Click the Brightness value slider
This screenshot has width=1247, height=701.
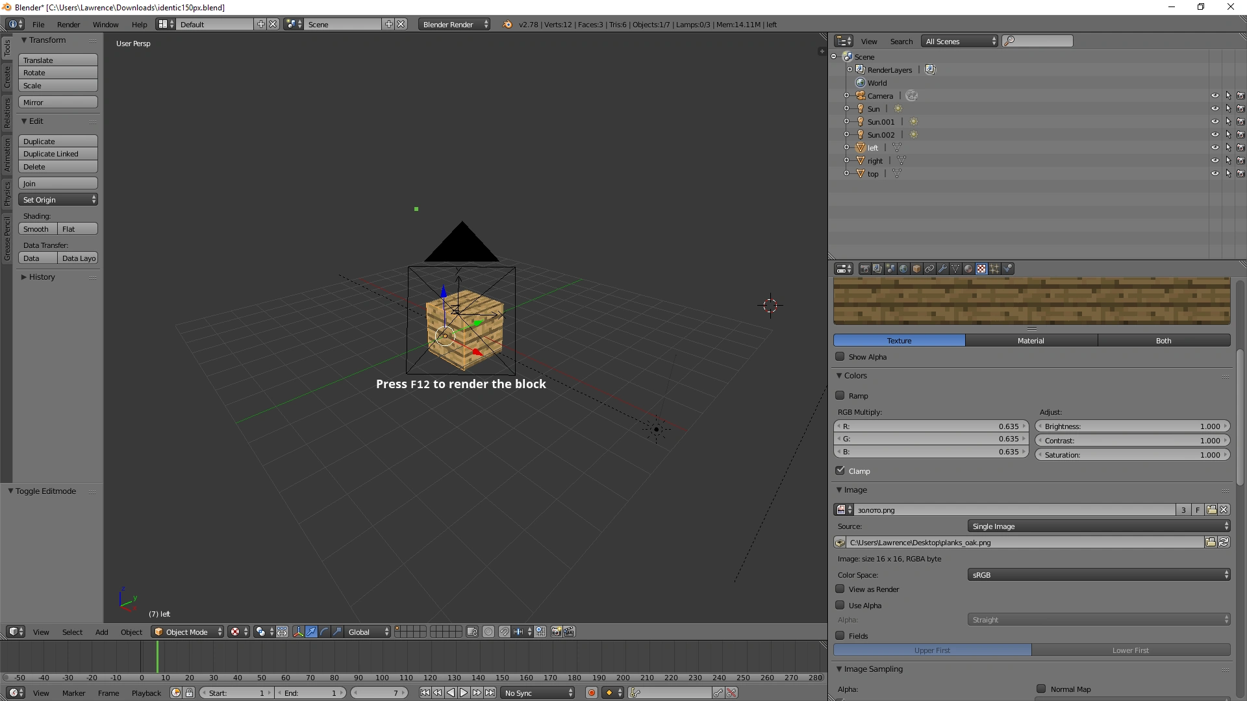(x=1132, y=426)
